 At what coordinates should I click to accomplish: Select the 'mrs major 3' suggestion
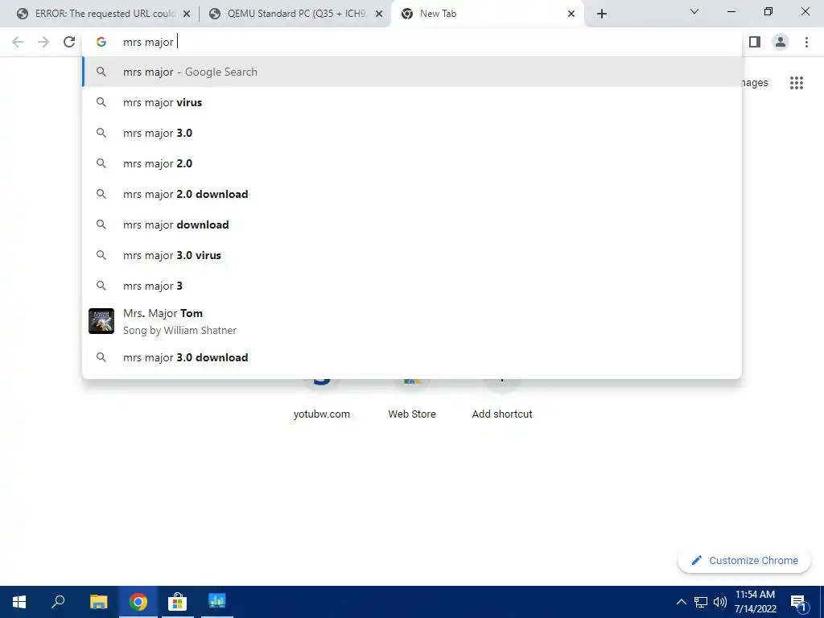412,286
